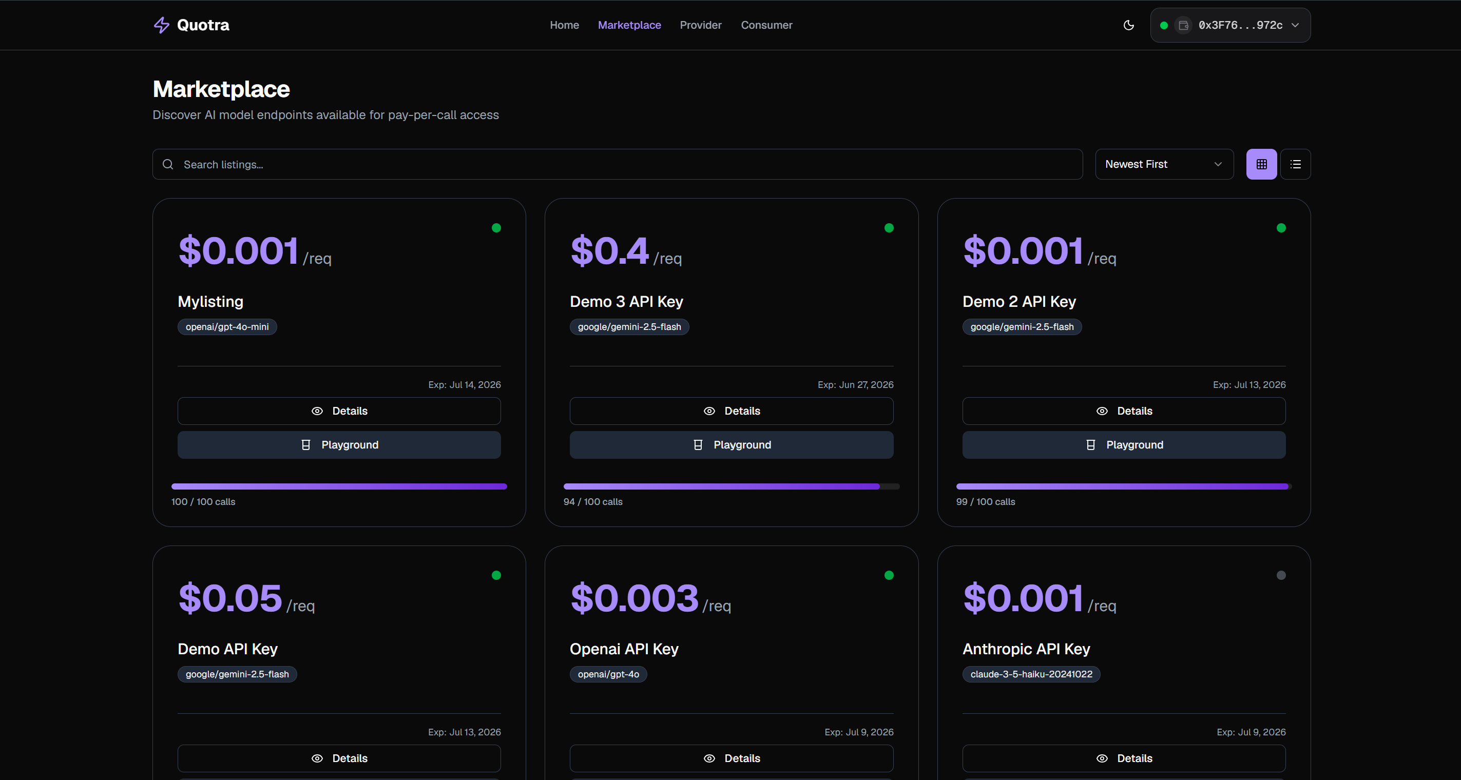This screenshot has height=780, width=1461.
Task: Click the Anthropic API Key title
Action: point(1027,649)
